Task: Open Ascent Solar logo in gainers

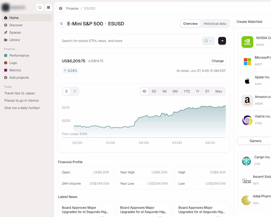Action: (x=247, y=181)
